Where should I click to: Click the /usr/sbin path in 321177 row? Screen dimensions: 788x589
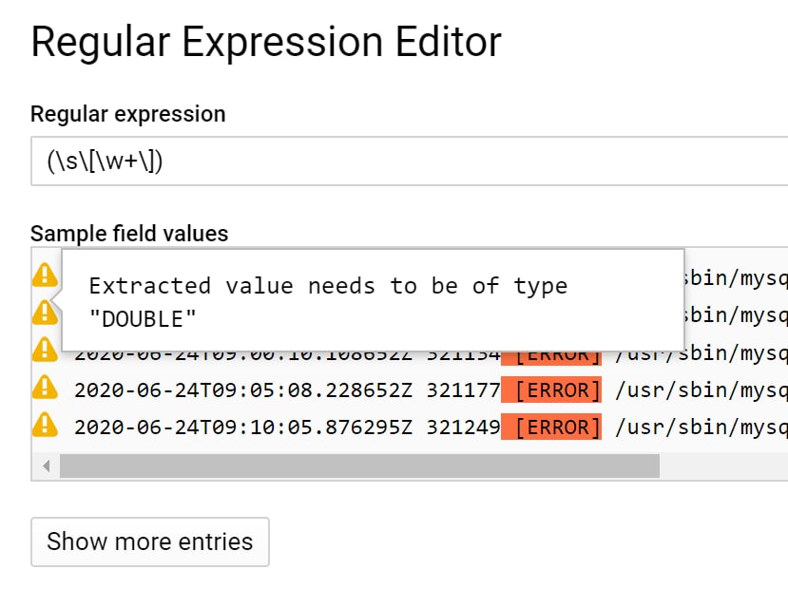point(702,390)
